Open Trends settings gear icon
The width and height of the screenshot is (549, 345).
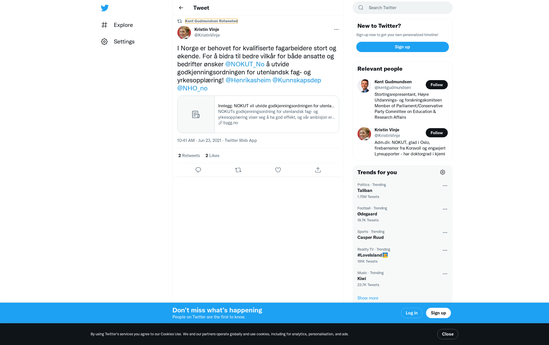click(443, 172)
